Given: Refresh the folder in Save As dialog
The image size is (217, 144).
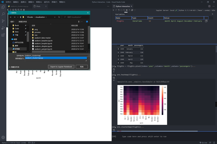Looking at the screenshot, I should point(59,17).
